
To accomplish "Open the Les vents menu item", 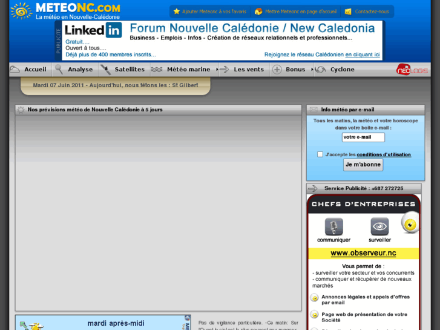I will pyautogui.click(x=249, y=70).
